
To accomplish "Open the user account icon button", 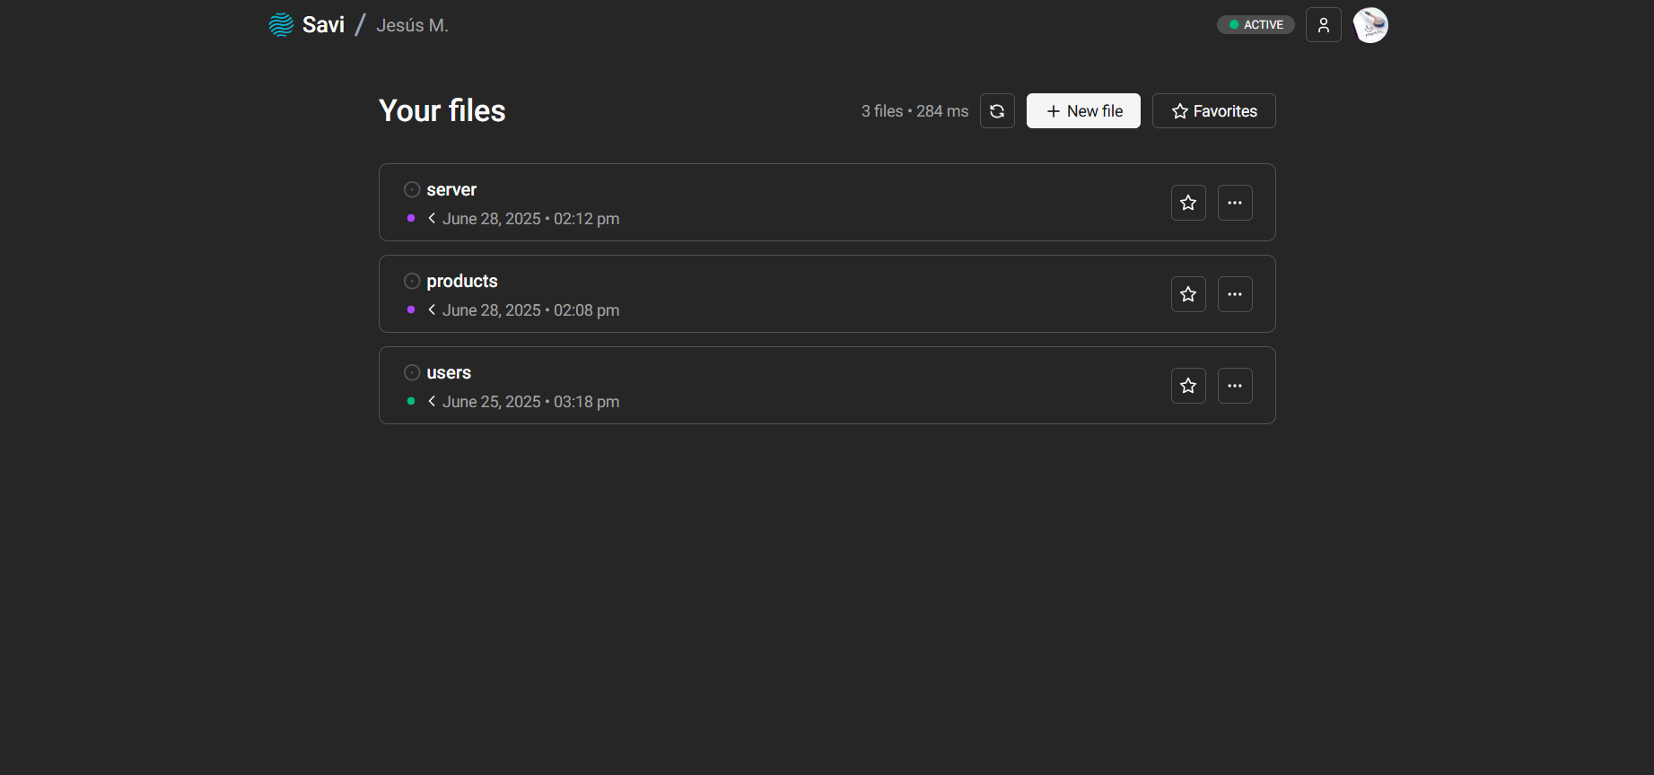I will point(1324,25).
